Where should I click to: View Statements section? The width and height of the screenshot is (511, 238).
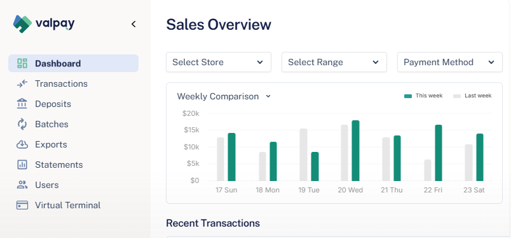[59, 165]
